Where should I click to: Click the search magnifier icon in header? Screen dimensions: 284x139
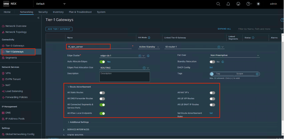pos(218,4)
